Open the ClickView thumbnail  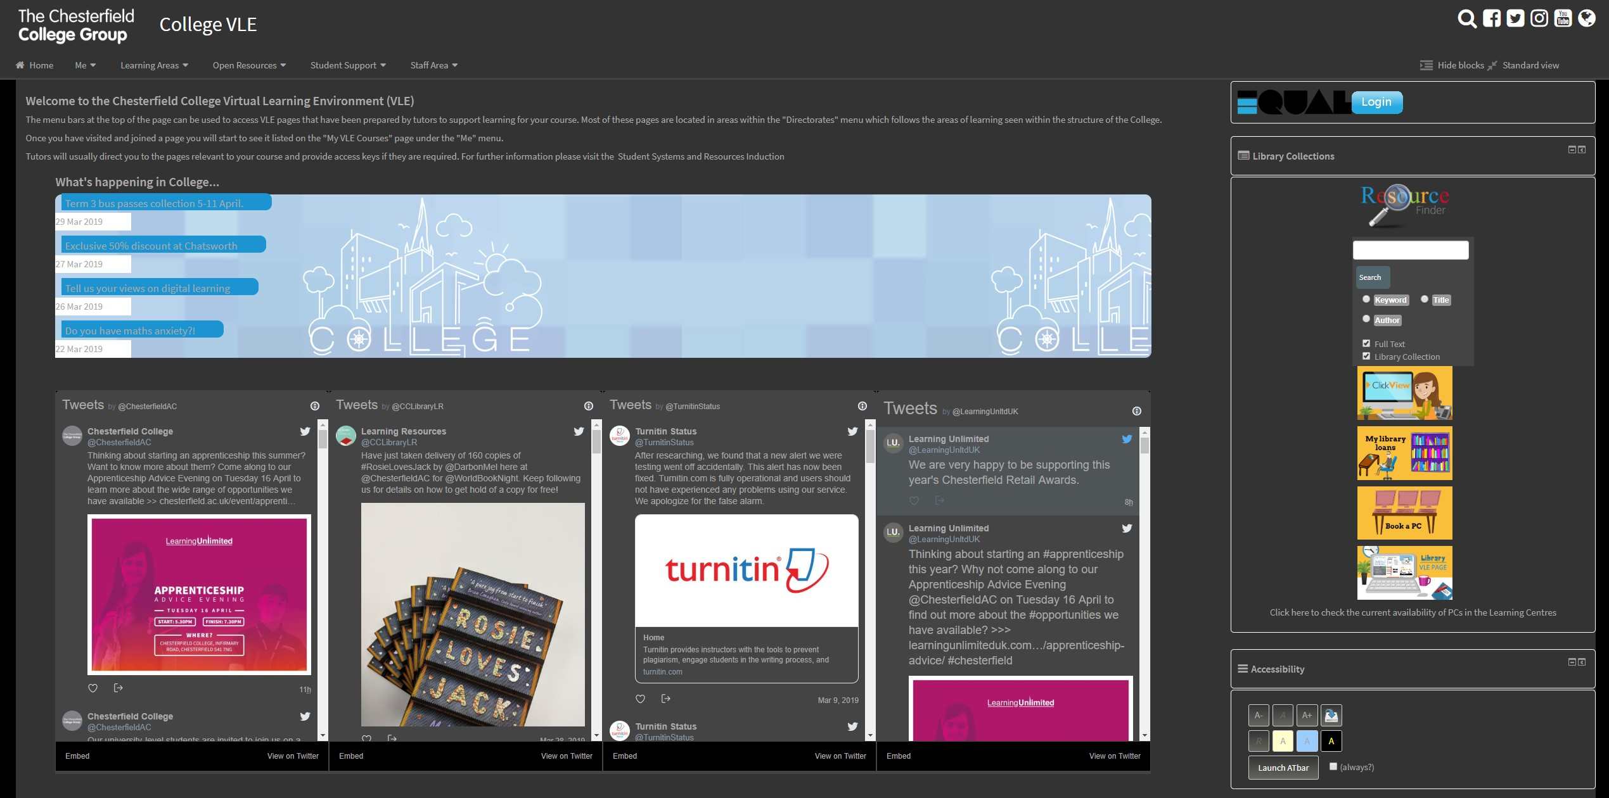[x=1404, y=393]
